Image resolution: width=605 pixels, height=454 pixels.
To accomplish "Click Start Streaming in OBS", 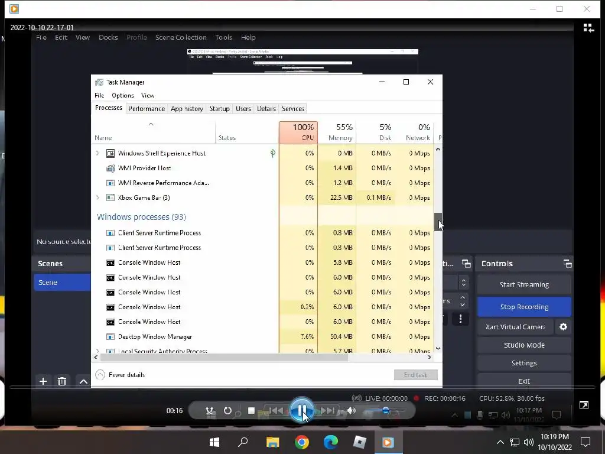I will 524,284.
